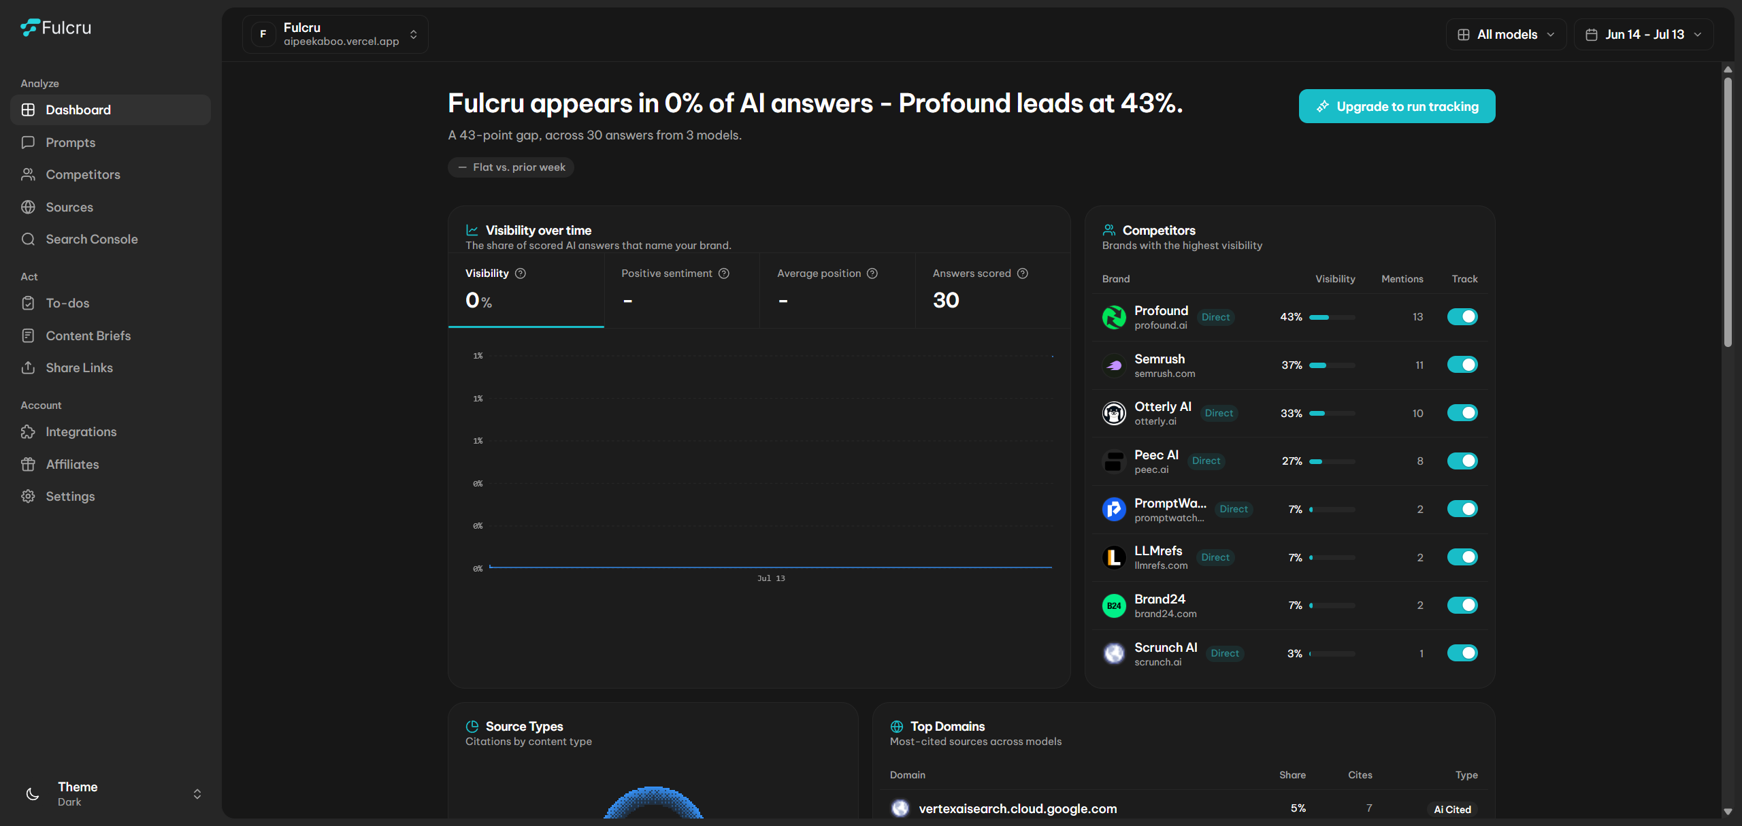1742x826 pixels.
Task: Click the Average position help icon
Action: pyautogui.click(x=872, y=273)
